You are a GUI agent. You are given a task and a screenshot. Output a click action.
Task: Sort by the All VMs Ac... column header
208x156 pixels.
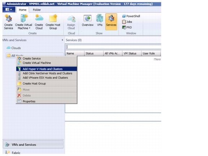[x=113, y=53]
